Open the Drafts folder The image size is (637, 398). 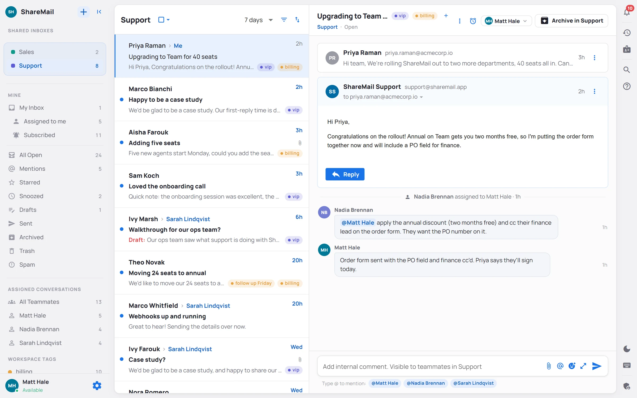tap(55, 210)
